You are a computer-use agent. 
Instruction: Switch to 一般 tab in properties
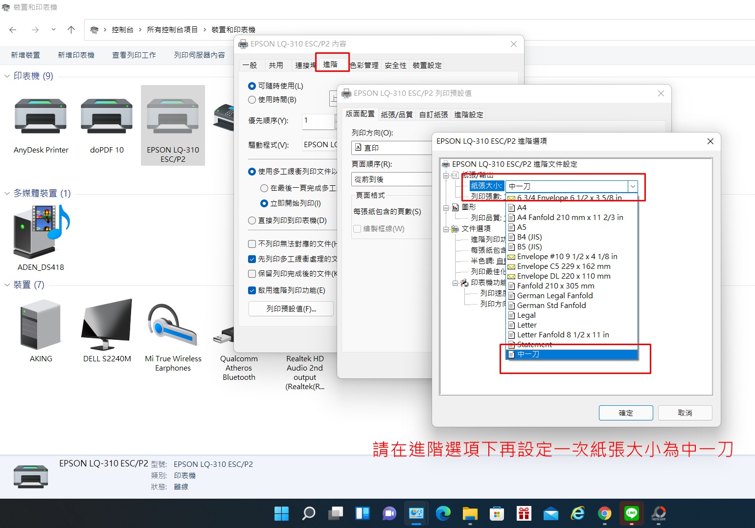point(250,65)
